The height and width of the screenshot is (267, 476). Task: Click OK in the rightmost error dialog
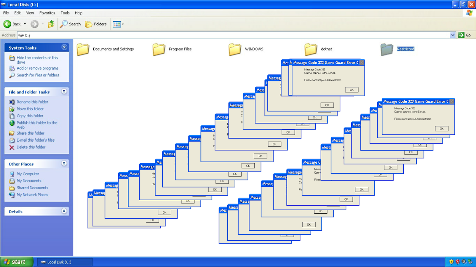coord(442,128)
